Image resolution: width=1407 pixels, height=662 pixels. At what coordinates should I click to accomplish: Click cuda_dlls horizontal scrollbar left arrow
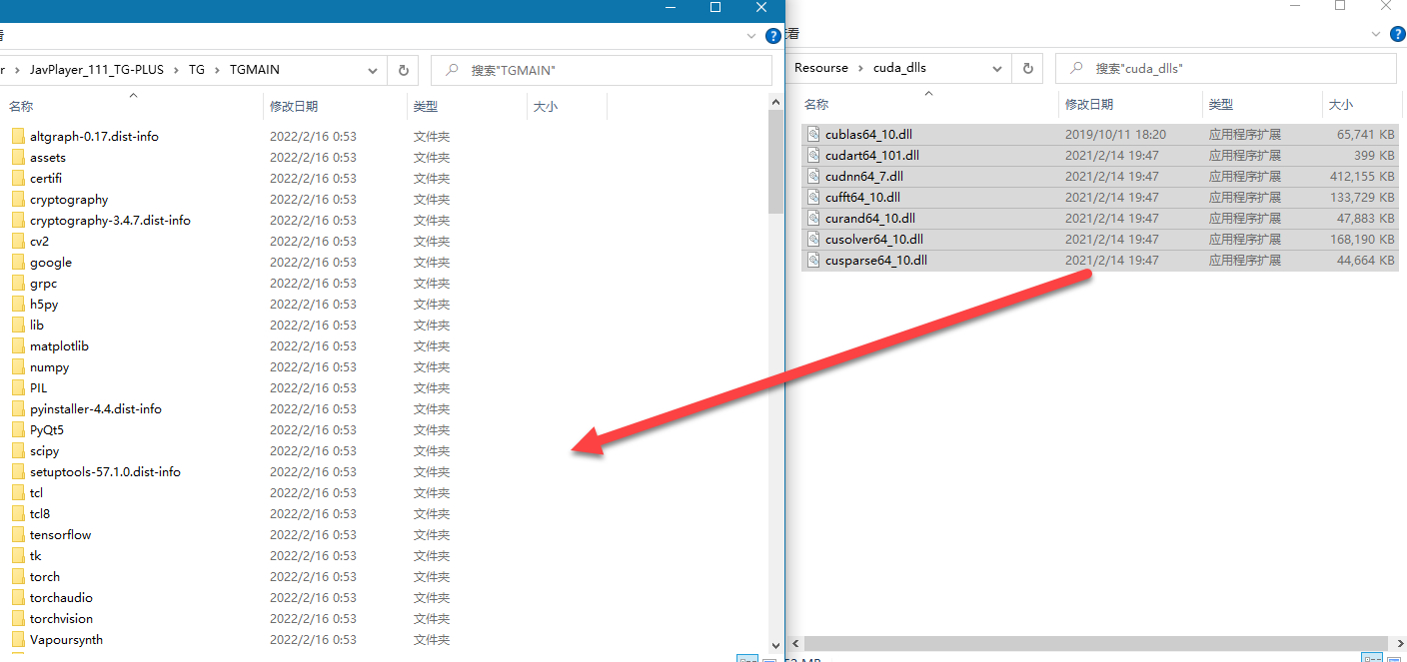(x=794, y=644)
